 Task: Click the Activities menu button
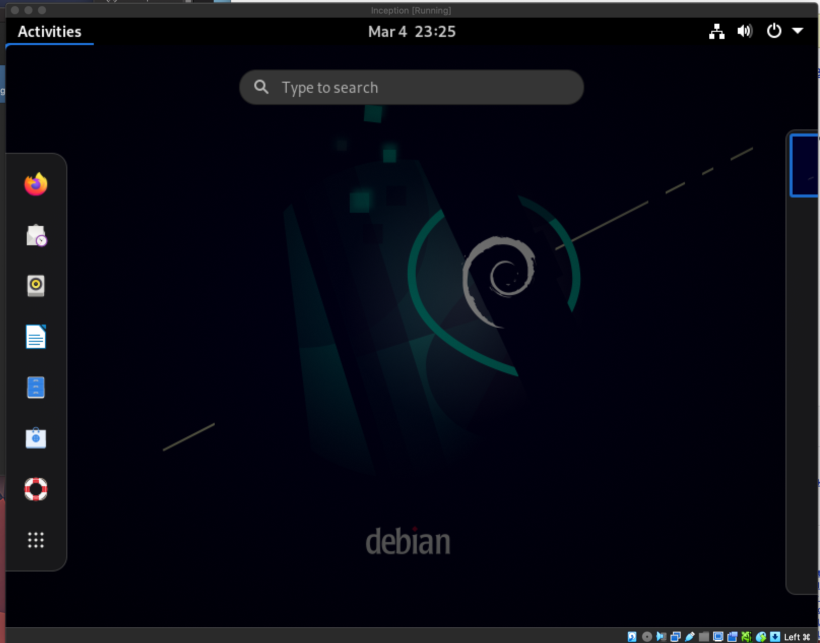pyautogui.click(x=49, y=32)
